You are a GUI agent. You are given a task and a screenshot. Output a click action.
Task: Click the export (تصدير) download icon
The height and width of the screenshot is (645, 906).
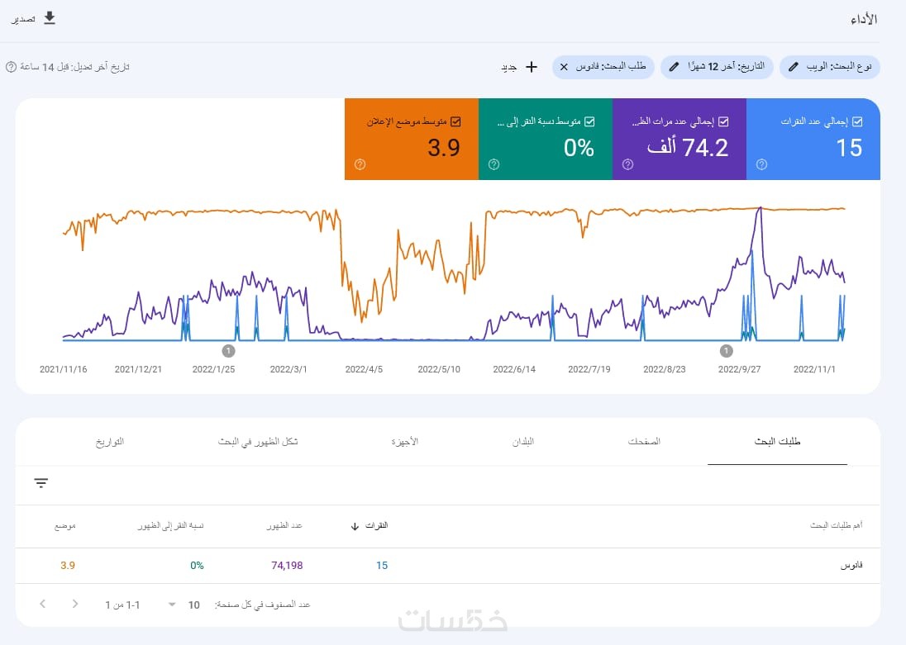click(x=50, y=18)
